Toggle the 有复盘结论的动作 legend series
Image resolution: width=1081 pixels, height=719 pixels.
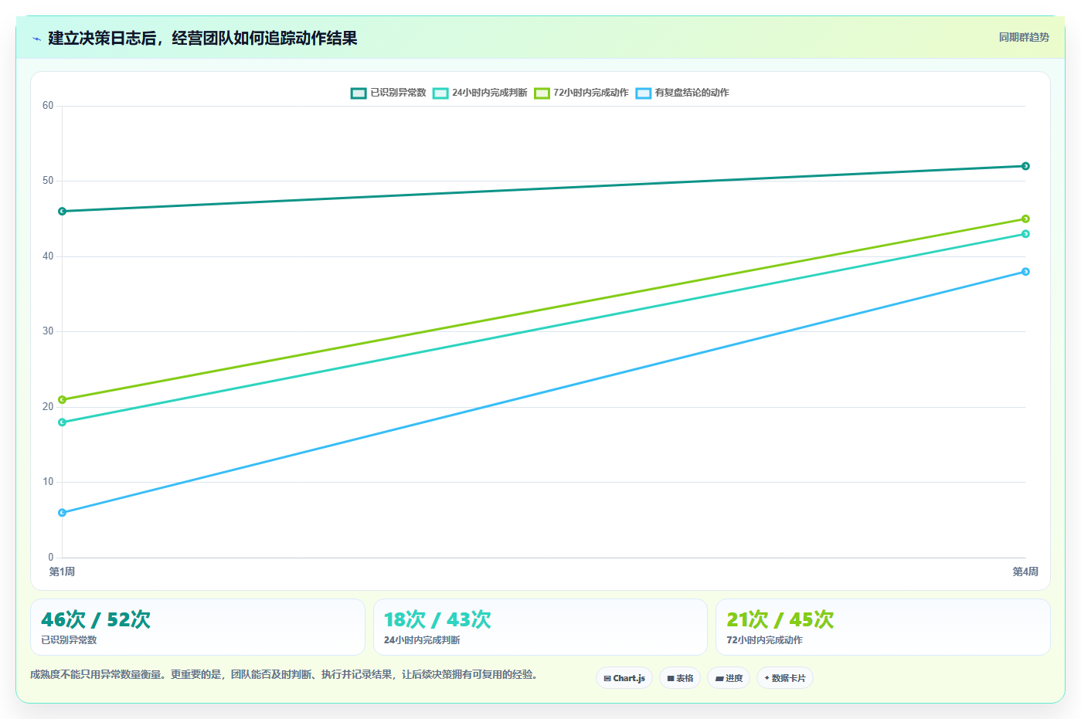[682, 93]
